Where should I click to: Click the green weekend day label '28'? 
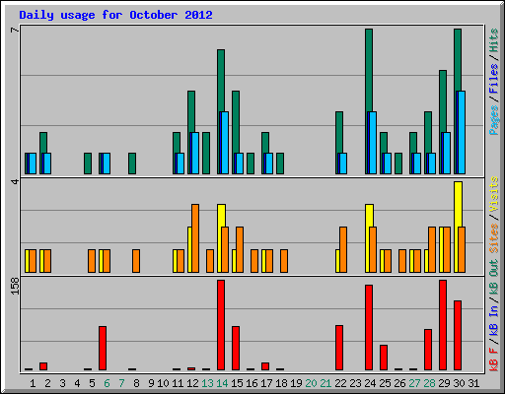429,383
